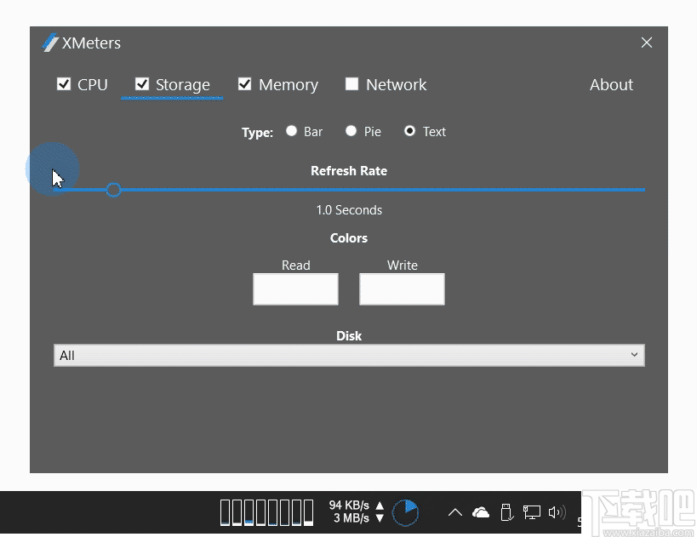Viewport: 697px width, 537px height.
Task: Click the 'Refresh Rate' heading
Action: click(x=349, y=171)
